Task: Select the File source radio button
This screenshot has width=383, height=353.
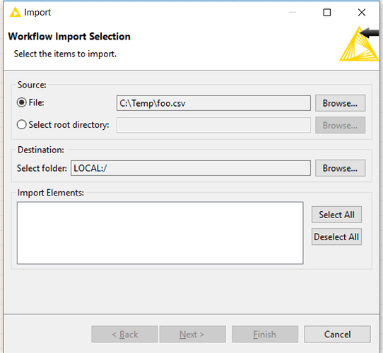Action: pyautogui.click(x=21, y=102)
